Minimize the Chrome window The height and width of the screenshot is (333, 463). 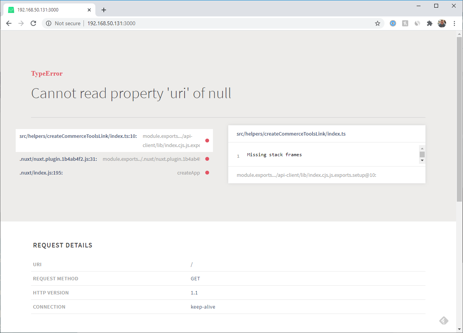point(419,6)
